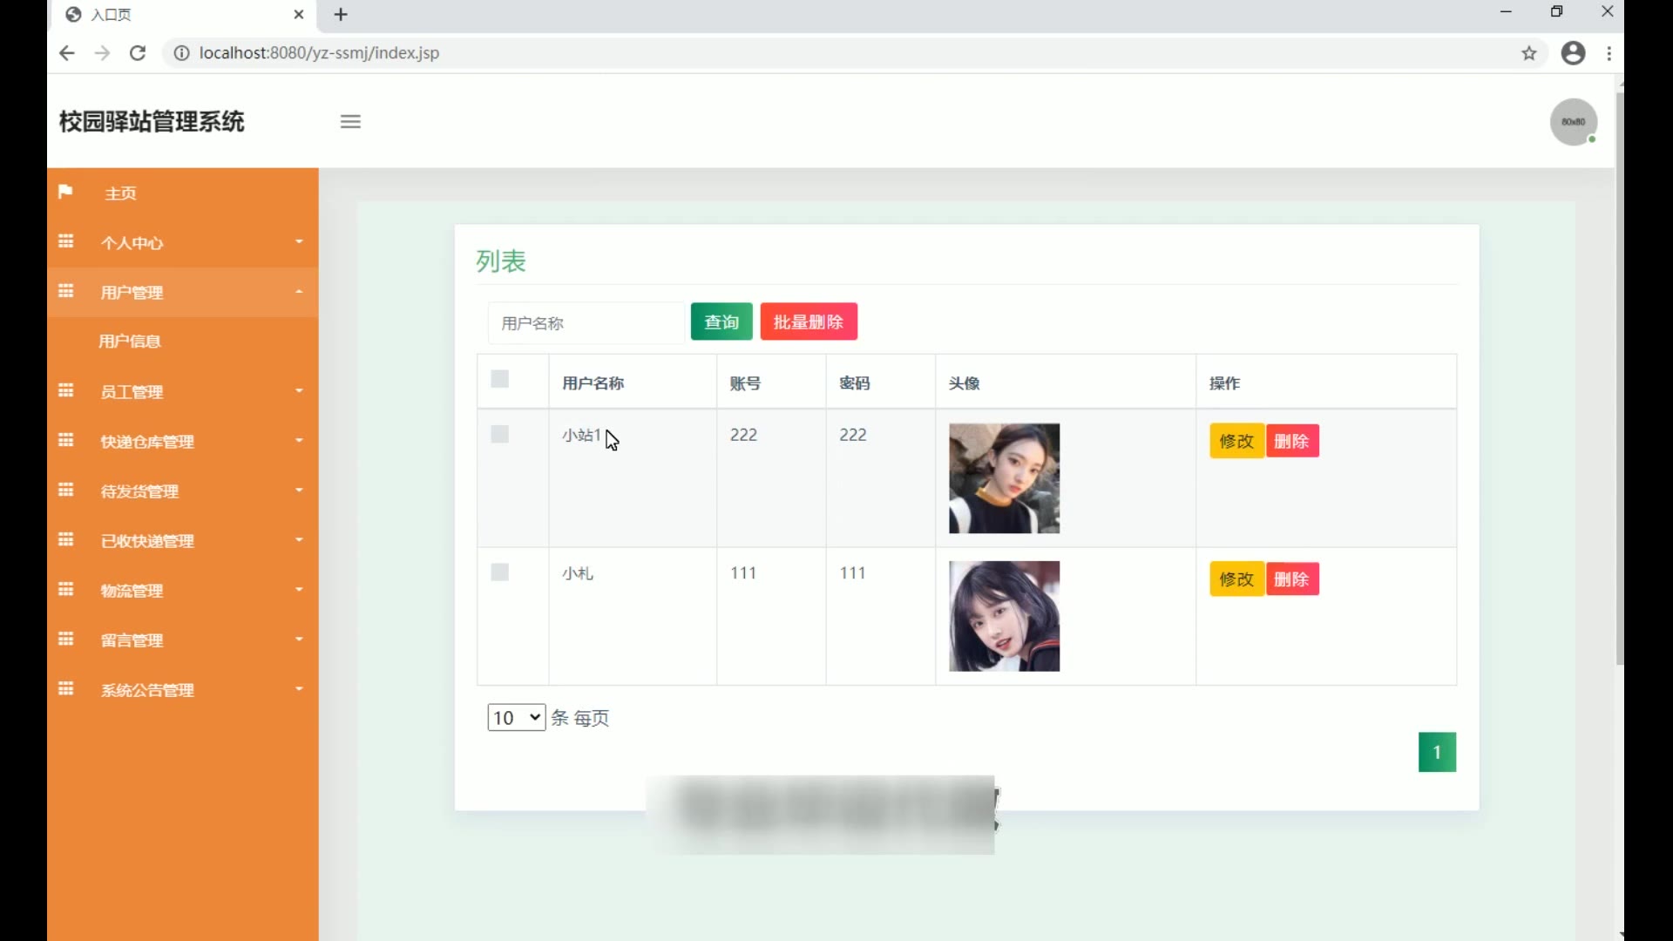Viewport: 1673px width, 941px height.
Task: Check the checkbox for the 小札 row
Action: point(499,572)
